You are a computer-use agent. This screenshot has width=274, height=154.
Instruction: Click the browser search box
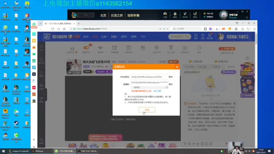pos(188,29)
